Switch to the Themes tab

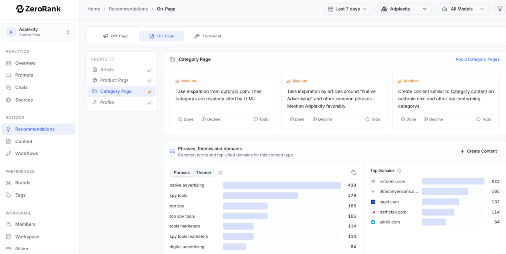click(x=204, y=173)
